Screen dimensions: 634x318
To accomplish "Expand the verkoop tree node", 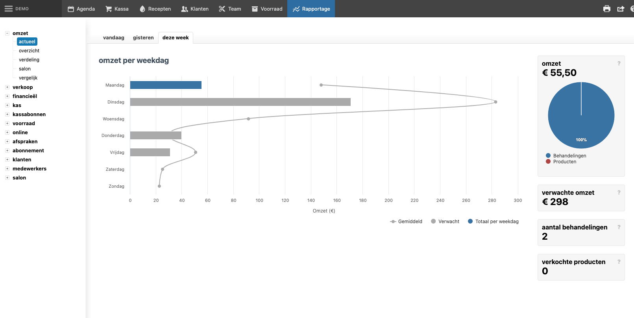I will 7,87.
